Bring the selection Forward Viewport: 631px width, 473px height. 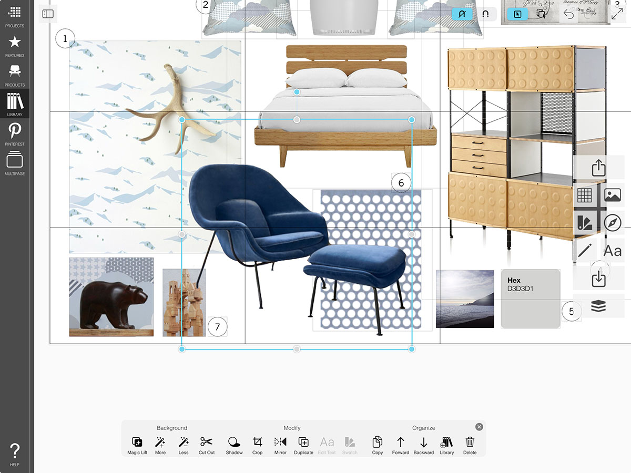coord(400,445)
